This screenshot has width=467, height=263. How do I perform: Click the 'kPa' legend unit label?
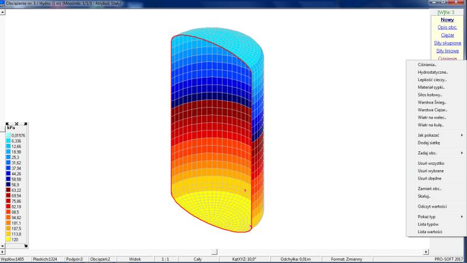pos(11,128)
